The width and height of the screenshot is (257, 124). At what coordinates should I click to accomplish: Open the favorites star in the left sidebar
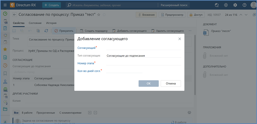[x=5, y=49]
